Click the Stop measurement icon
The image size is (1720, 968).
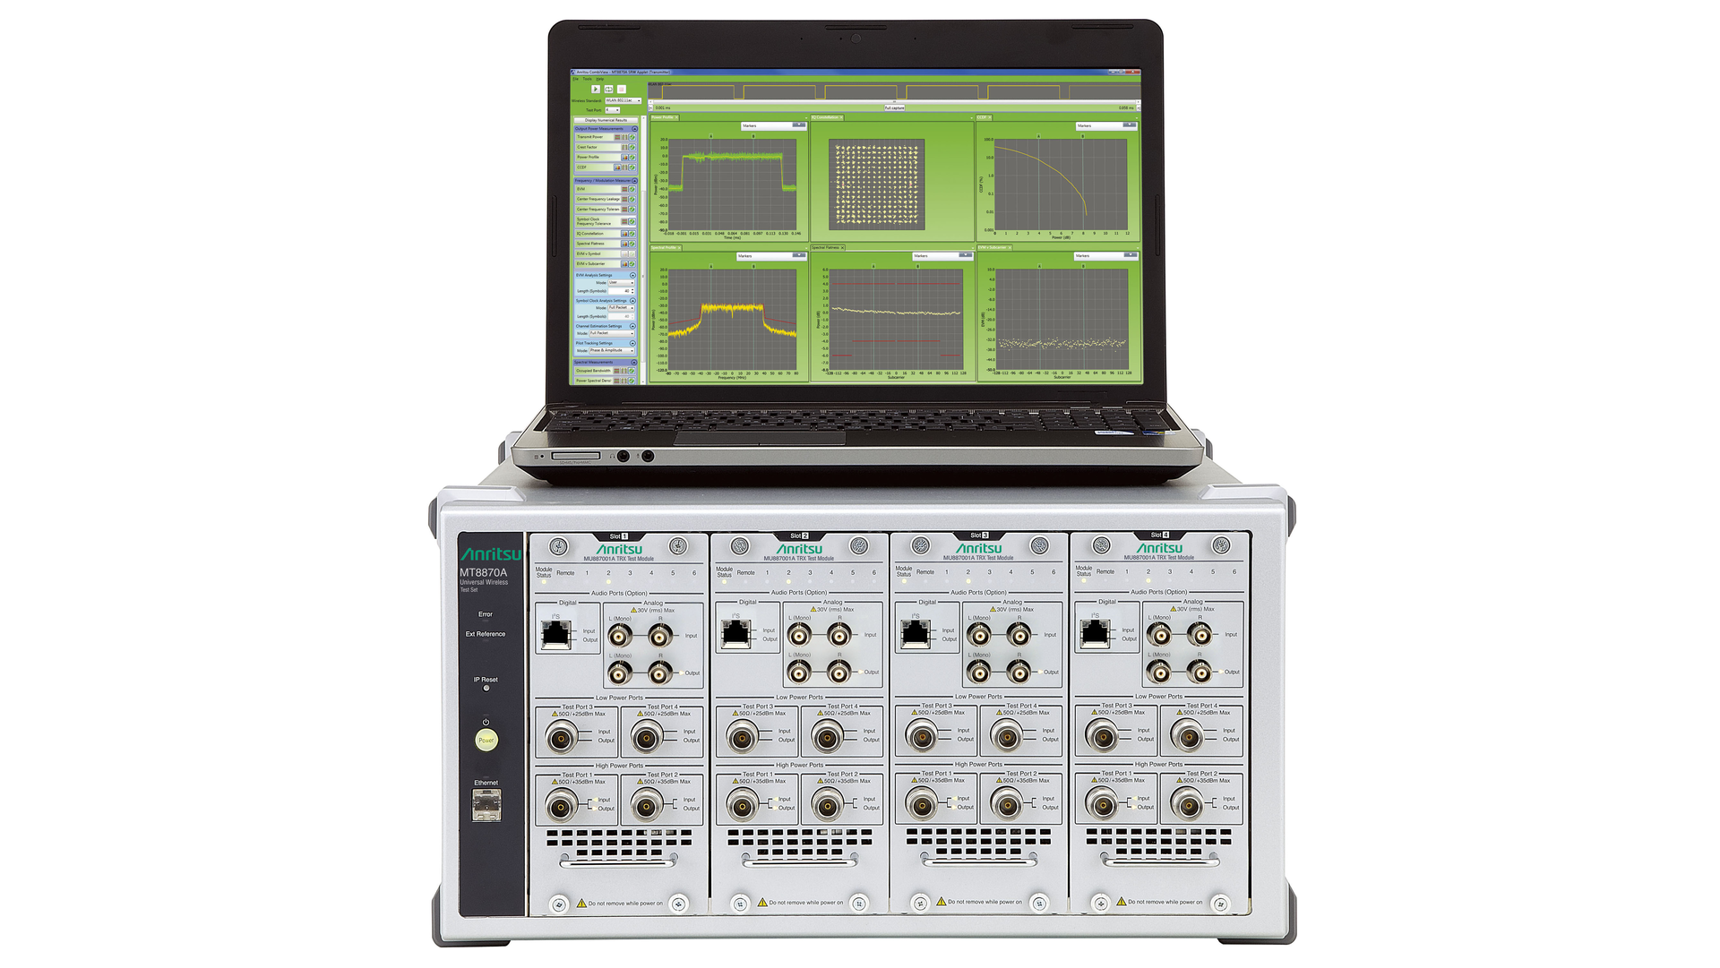[620, 89]
